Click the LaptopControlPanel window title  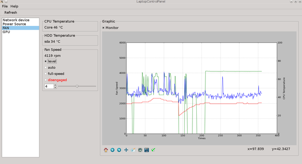(151, 2)
